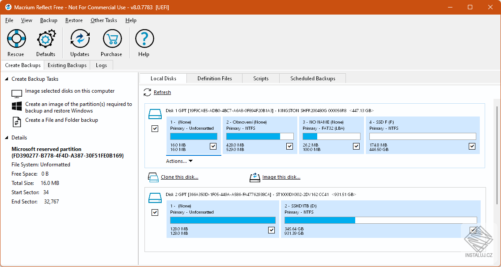501x267 pixels.
Task: Click the Updates toolbar icon
Action: pyautogui.click(x=80, y=39)
